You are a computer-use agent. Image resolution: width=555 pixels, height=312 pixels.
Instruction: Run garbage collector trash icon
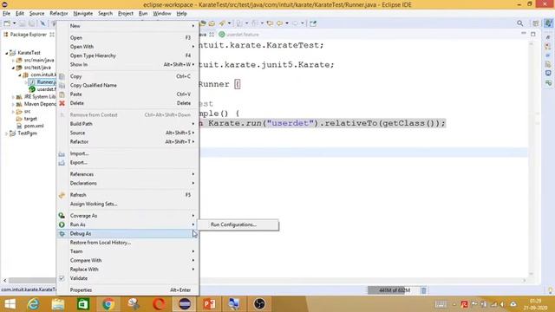click(424, 290)
